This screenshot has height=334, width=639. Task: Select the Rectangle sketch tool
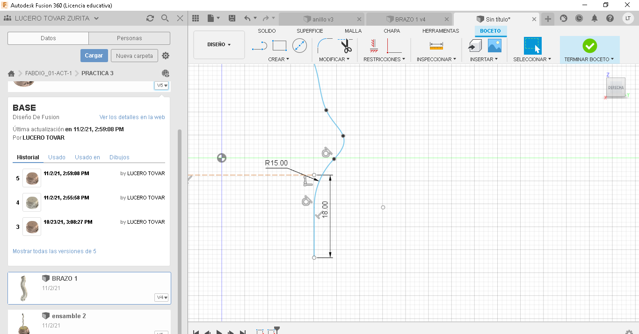click(279, 46)
